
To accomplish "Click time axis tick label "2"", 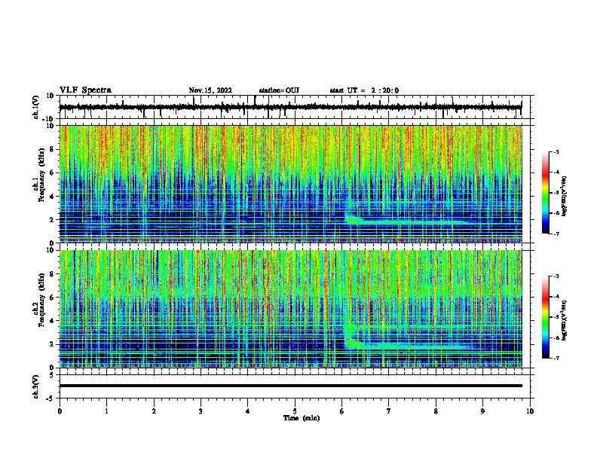I will (154, 411).
